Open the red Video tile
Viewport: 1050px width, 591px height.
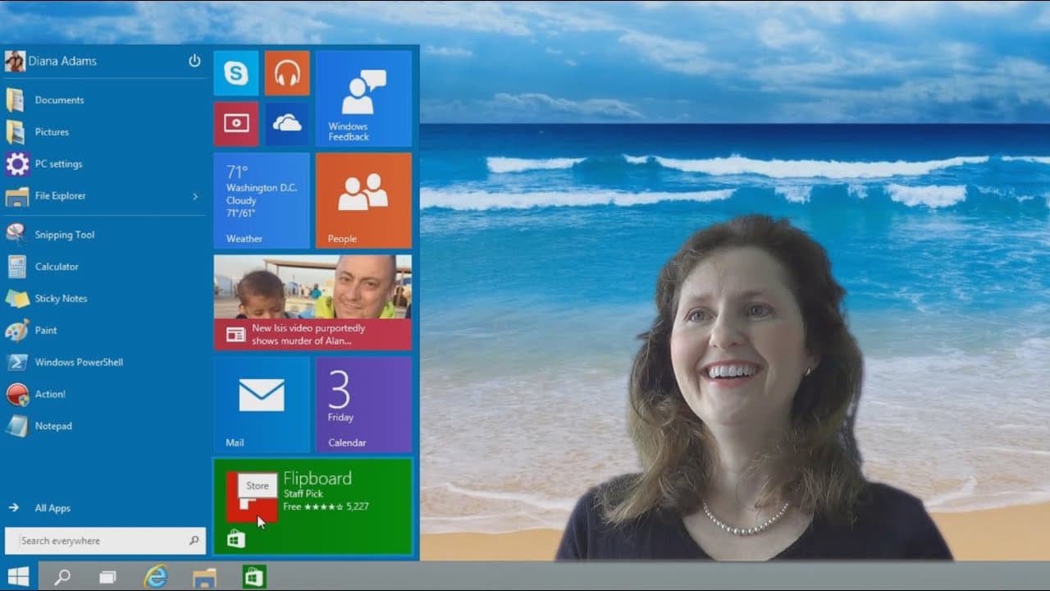pos(236,124)
